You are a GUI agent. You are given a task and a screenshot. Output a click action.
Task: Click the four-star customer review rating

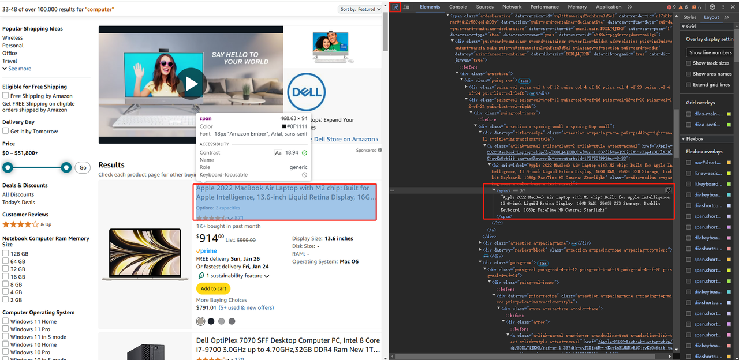(20, 224)
